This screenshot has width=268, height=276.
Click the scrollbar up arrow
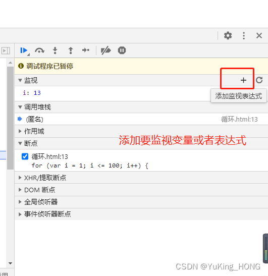pyautogui.click(x=10, y=63)
